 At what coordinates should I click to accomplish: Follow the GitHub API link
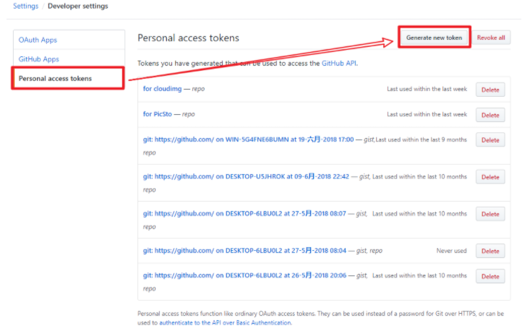click(x=339, y=63)
